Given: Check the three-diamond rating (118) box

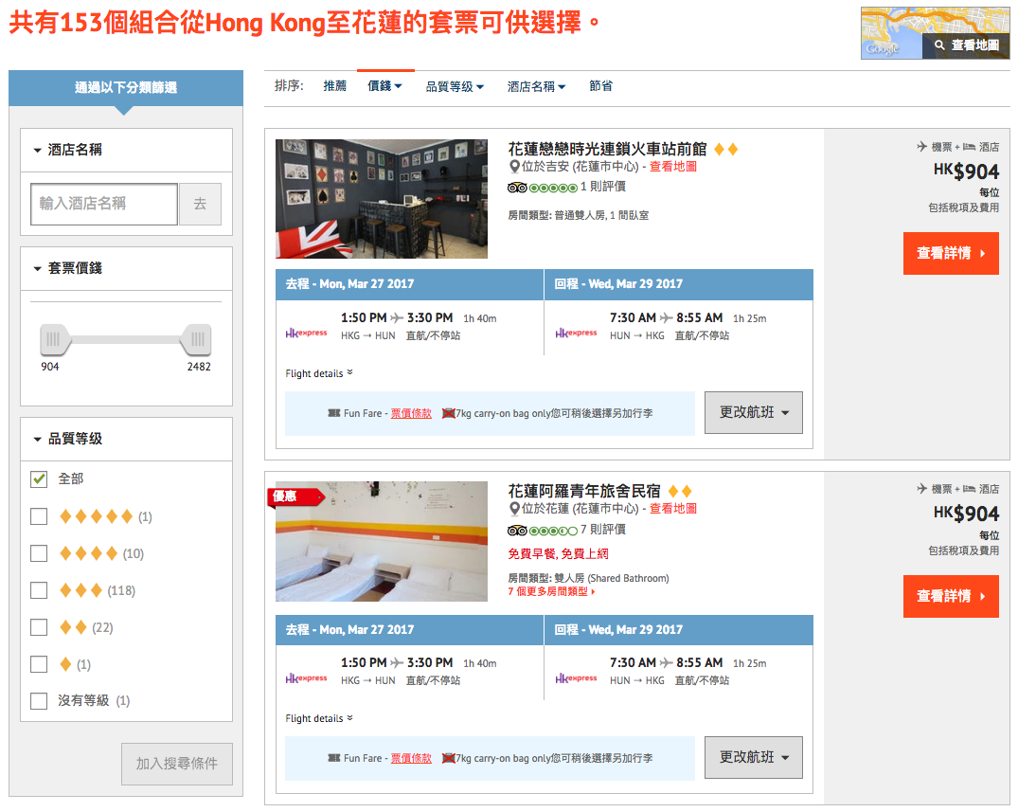Looking at the screenshot, I should tap(39, 590).
